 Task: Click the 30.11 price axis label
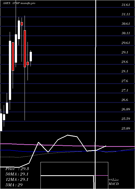126,33
